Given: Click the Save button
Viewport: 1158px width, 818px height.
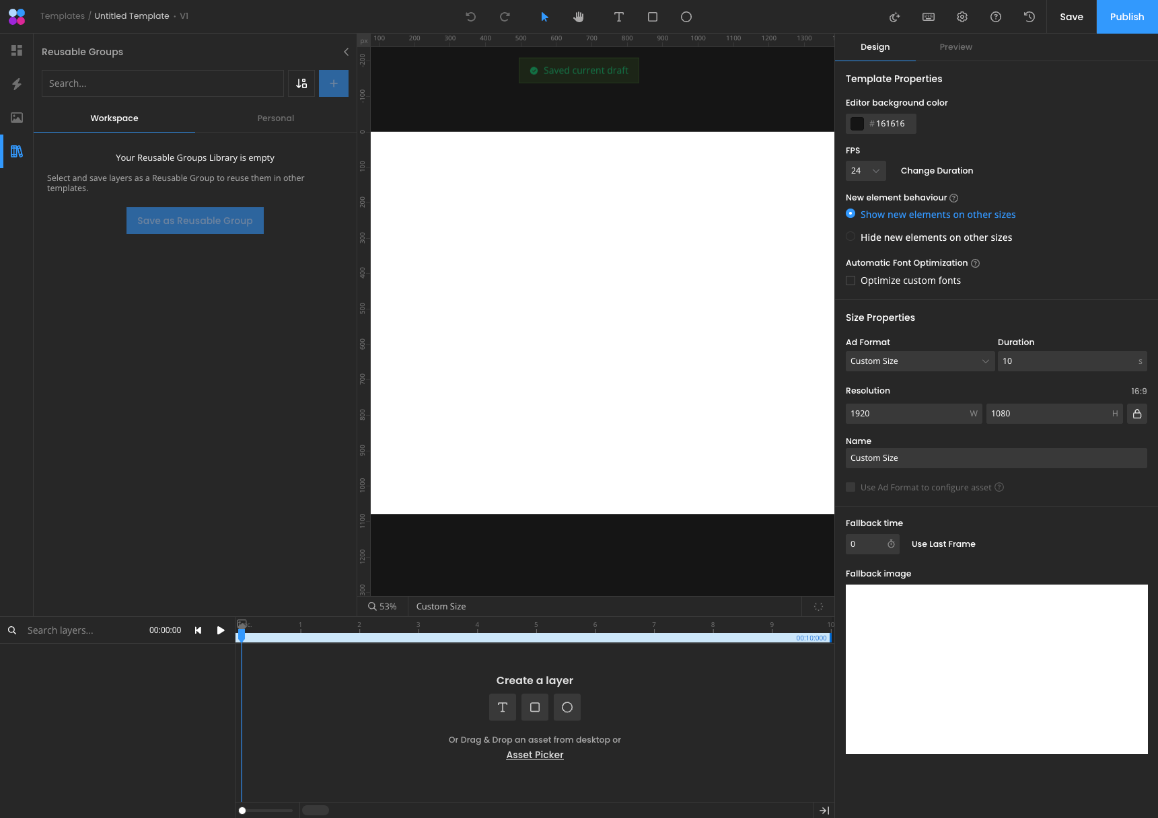Looking at the screenshot, I should pyautogui.click(x=1071, y=17).
